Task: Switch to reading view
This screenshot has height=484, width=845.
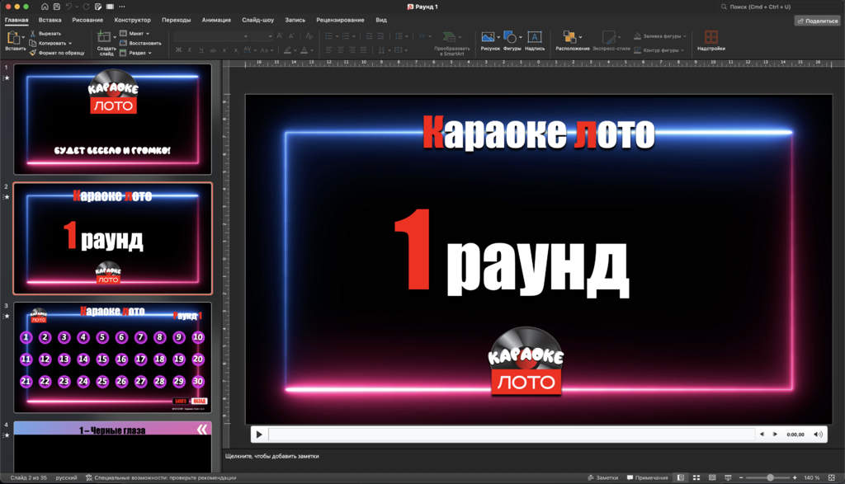Action: [712, 477]
